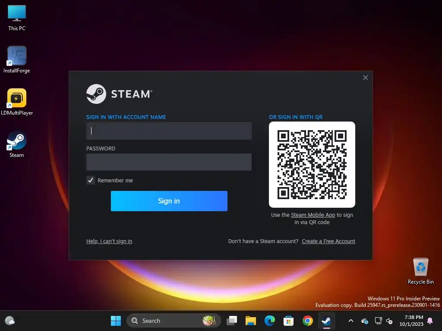Open the network display tray icon
The height and width of the screenshot is (331, 442).
378,321
